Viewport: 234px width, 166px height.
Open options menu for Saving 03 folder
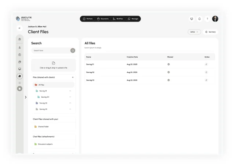tap(70, 109)
